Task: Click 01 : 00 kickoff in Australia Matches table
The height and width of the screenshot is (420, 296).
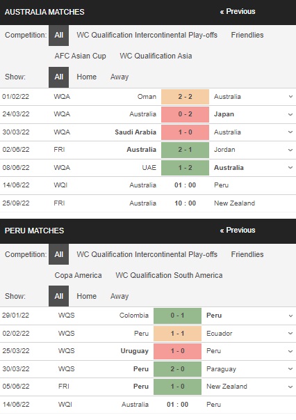Action: [185, 185]
